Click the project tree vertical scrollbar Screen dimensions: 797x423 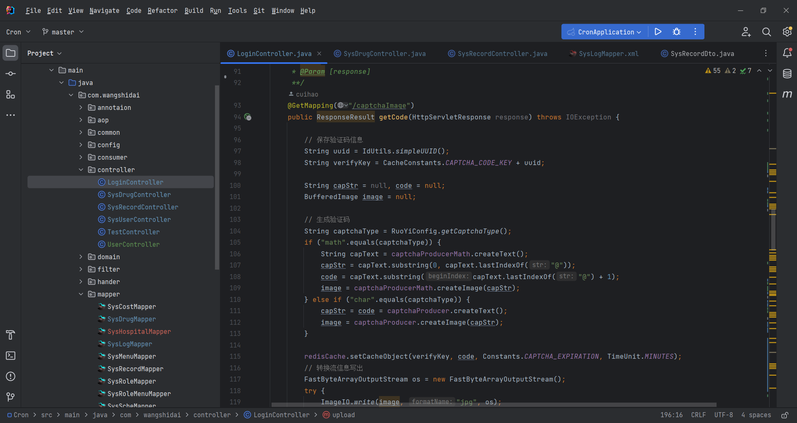[x=217, y=177]
